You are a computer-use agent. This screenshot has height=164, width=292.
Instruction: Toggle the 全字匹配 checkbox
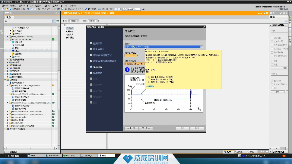point(272,38)
